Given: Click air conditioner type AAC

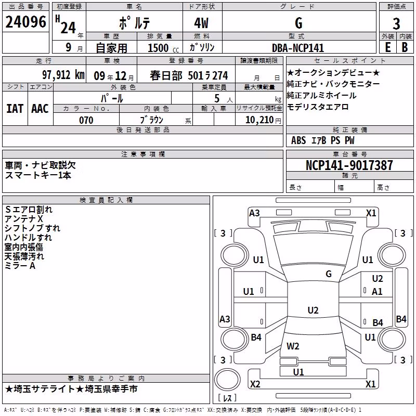Looking at the screenshot, I should point(40,109).
